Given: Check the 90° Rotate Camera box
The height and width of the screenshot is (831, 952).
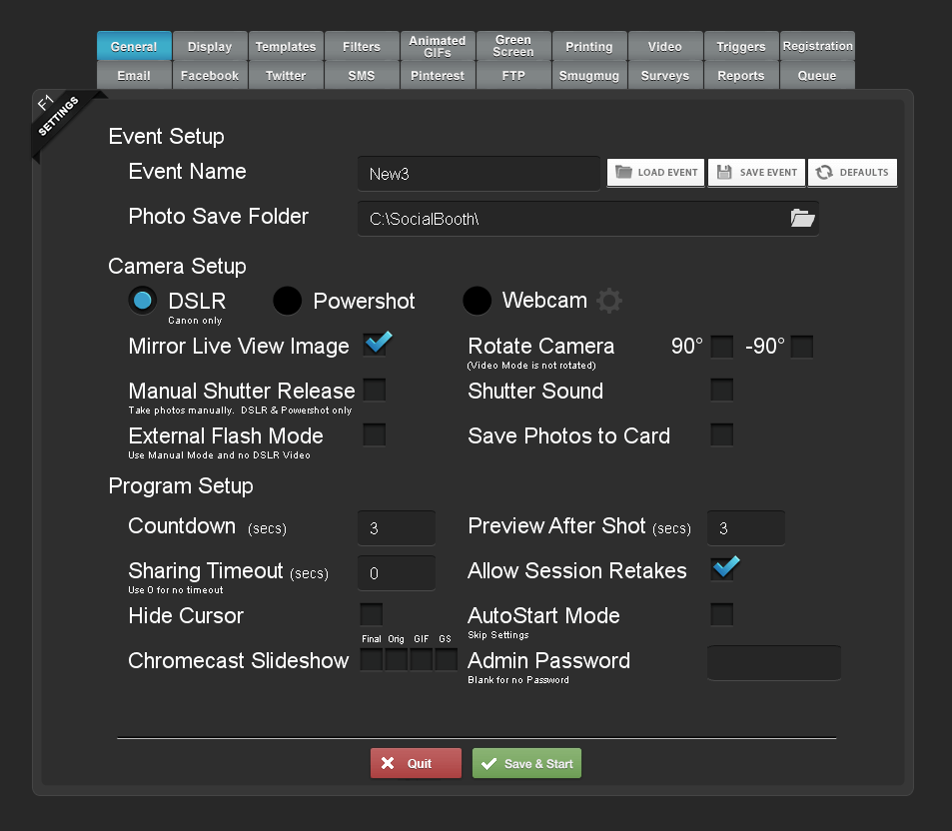Looking at the screenshot, I should coord(722,347).
